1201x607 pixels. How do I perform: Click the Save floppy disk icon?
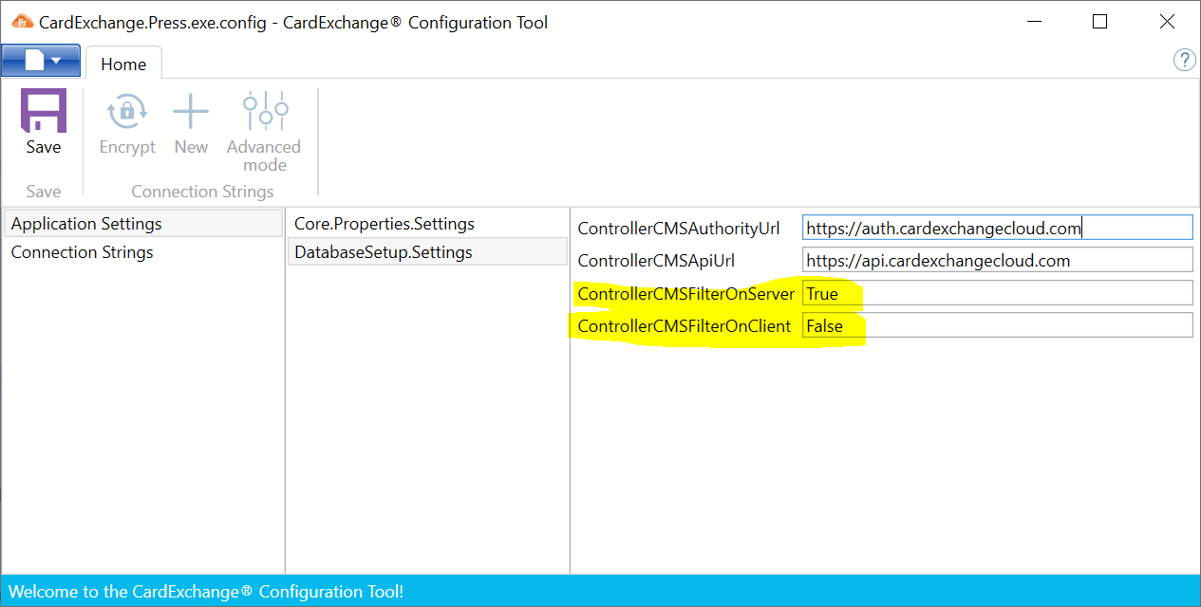click(44, 111)
